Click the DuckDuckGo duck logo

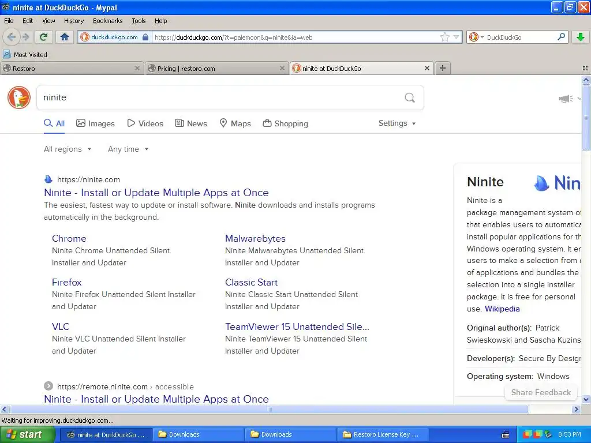[19, 97]
